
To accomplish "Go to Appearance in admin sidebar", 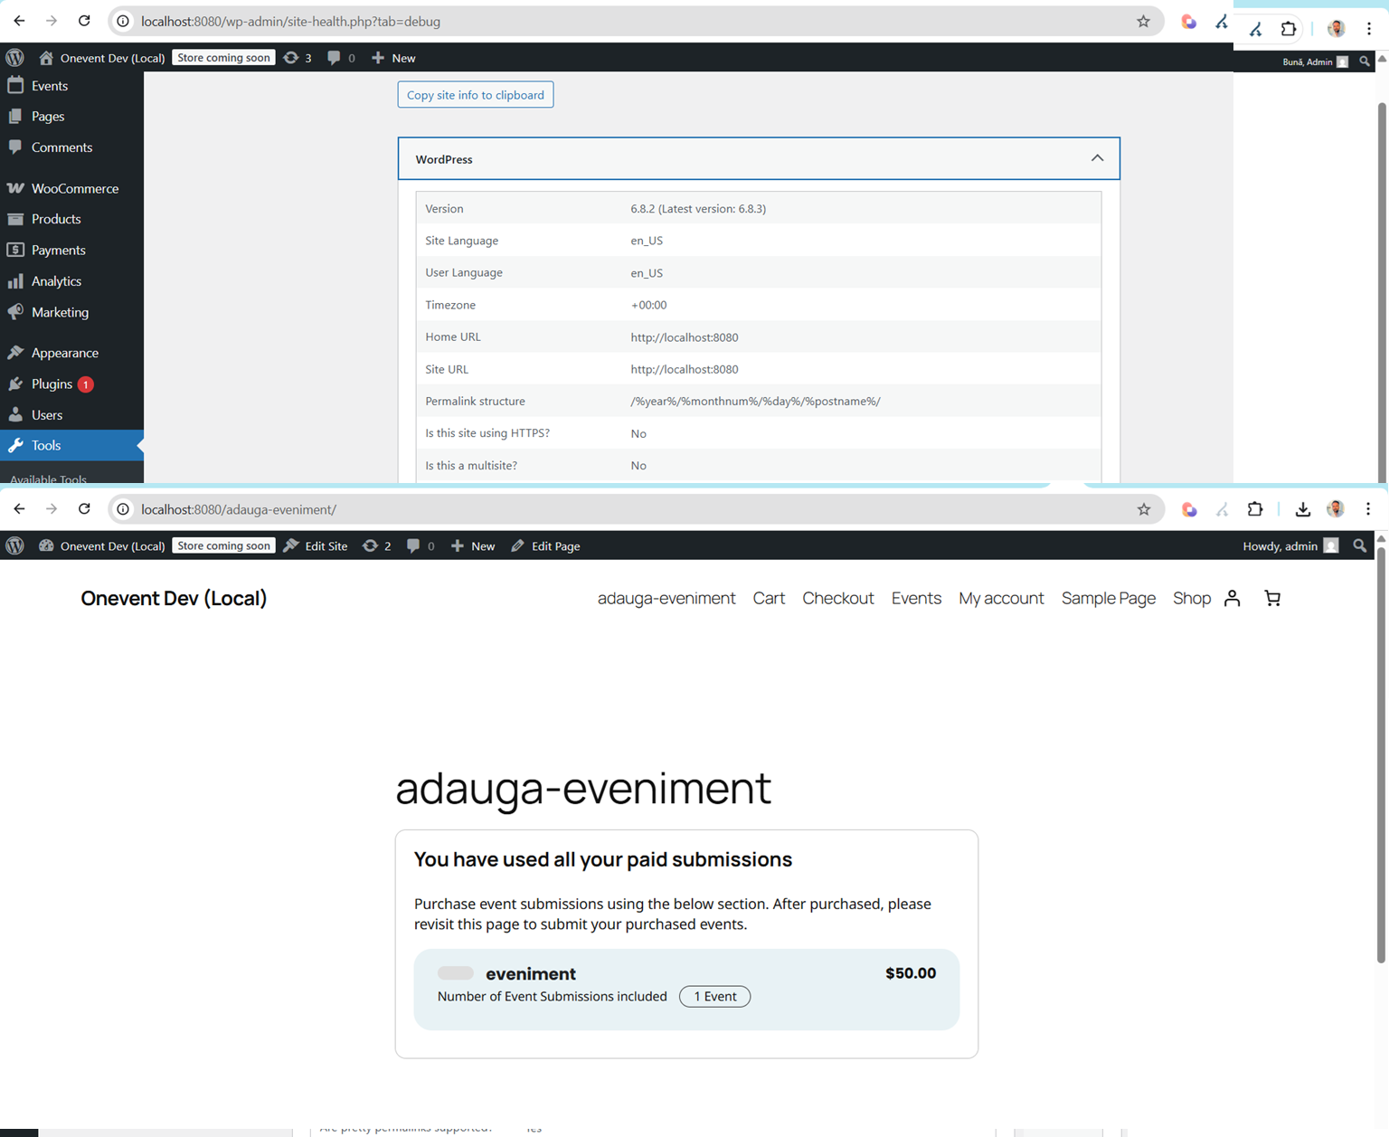I will point(64,353).
